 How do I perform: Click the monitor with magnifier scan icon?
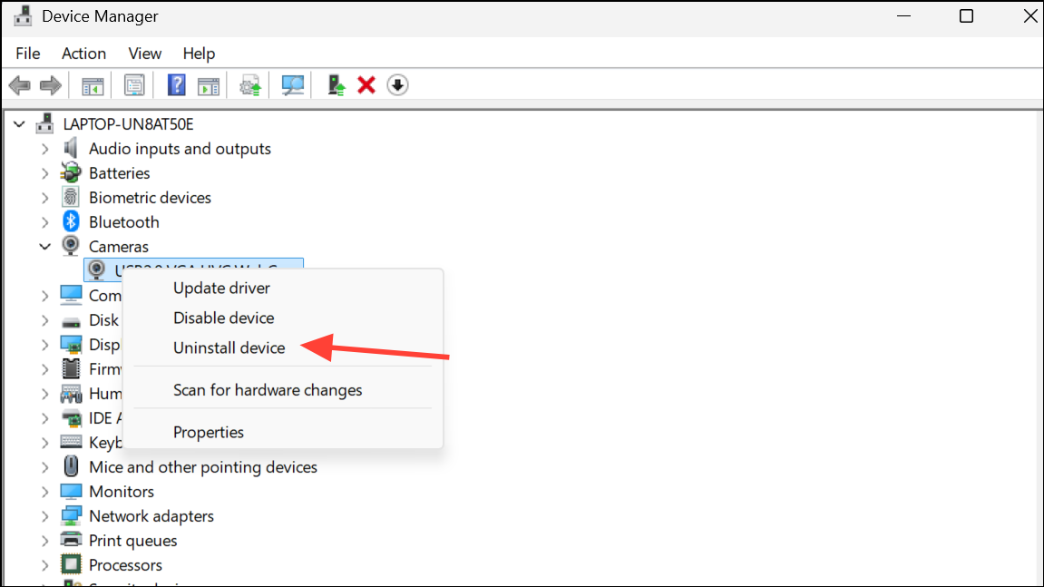coord(293,85)
